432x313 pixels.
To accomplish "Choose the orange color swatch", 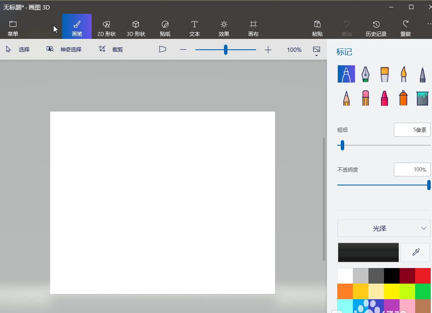I will tap(345, 291).
